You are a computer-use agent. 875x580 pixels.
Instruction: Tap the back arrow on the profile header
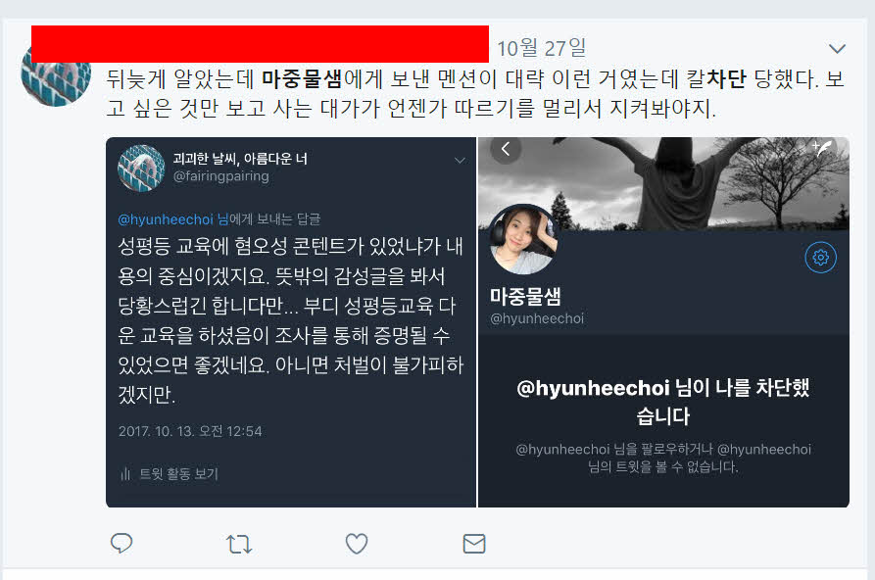[506, 149]
